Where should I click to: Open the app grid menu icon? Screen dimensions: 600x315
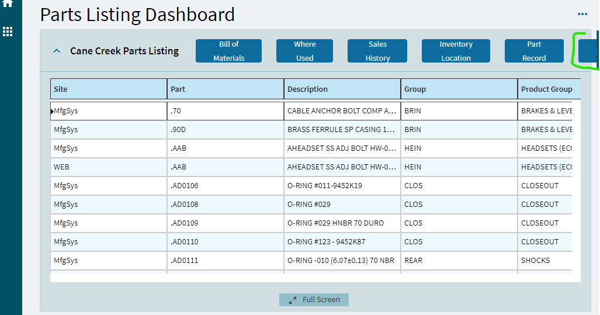8,32
